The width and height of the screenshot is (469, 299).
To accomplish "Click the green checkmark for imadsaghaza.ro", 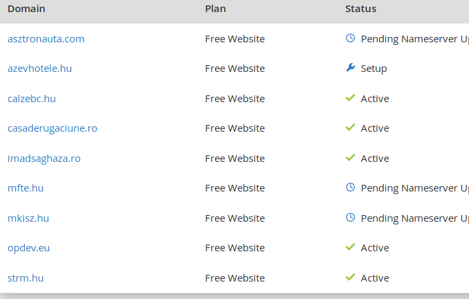I will pos(350,158).
